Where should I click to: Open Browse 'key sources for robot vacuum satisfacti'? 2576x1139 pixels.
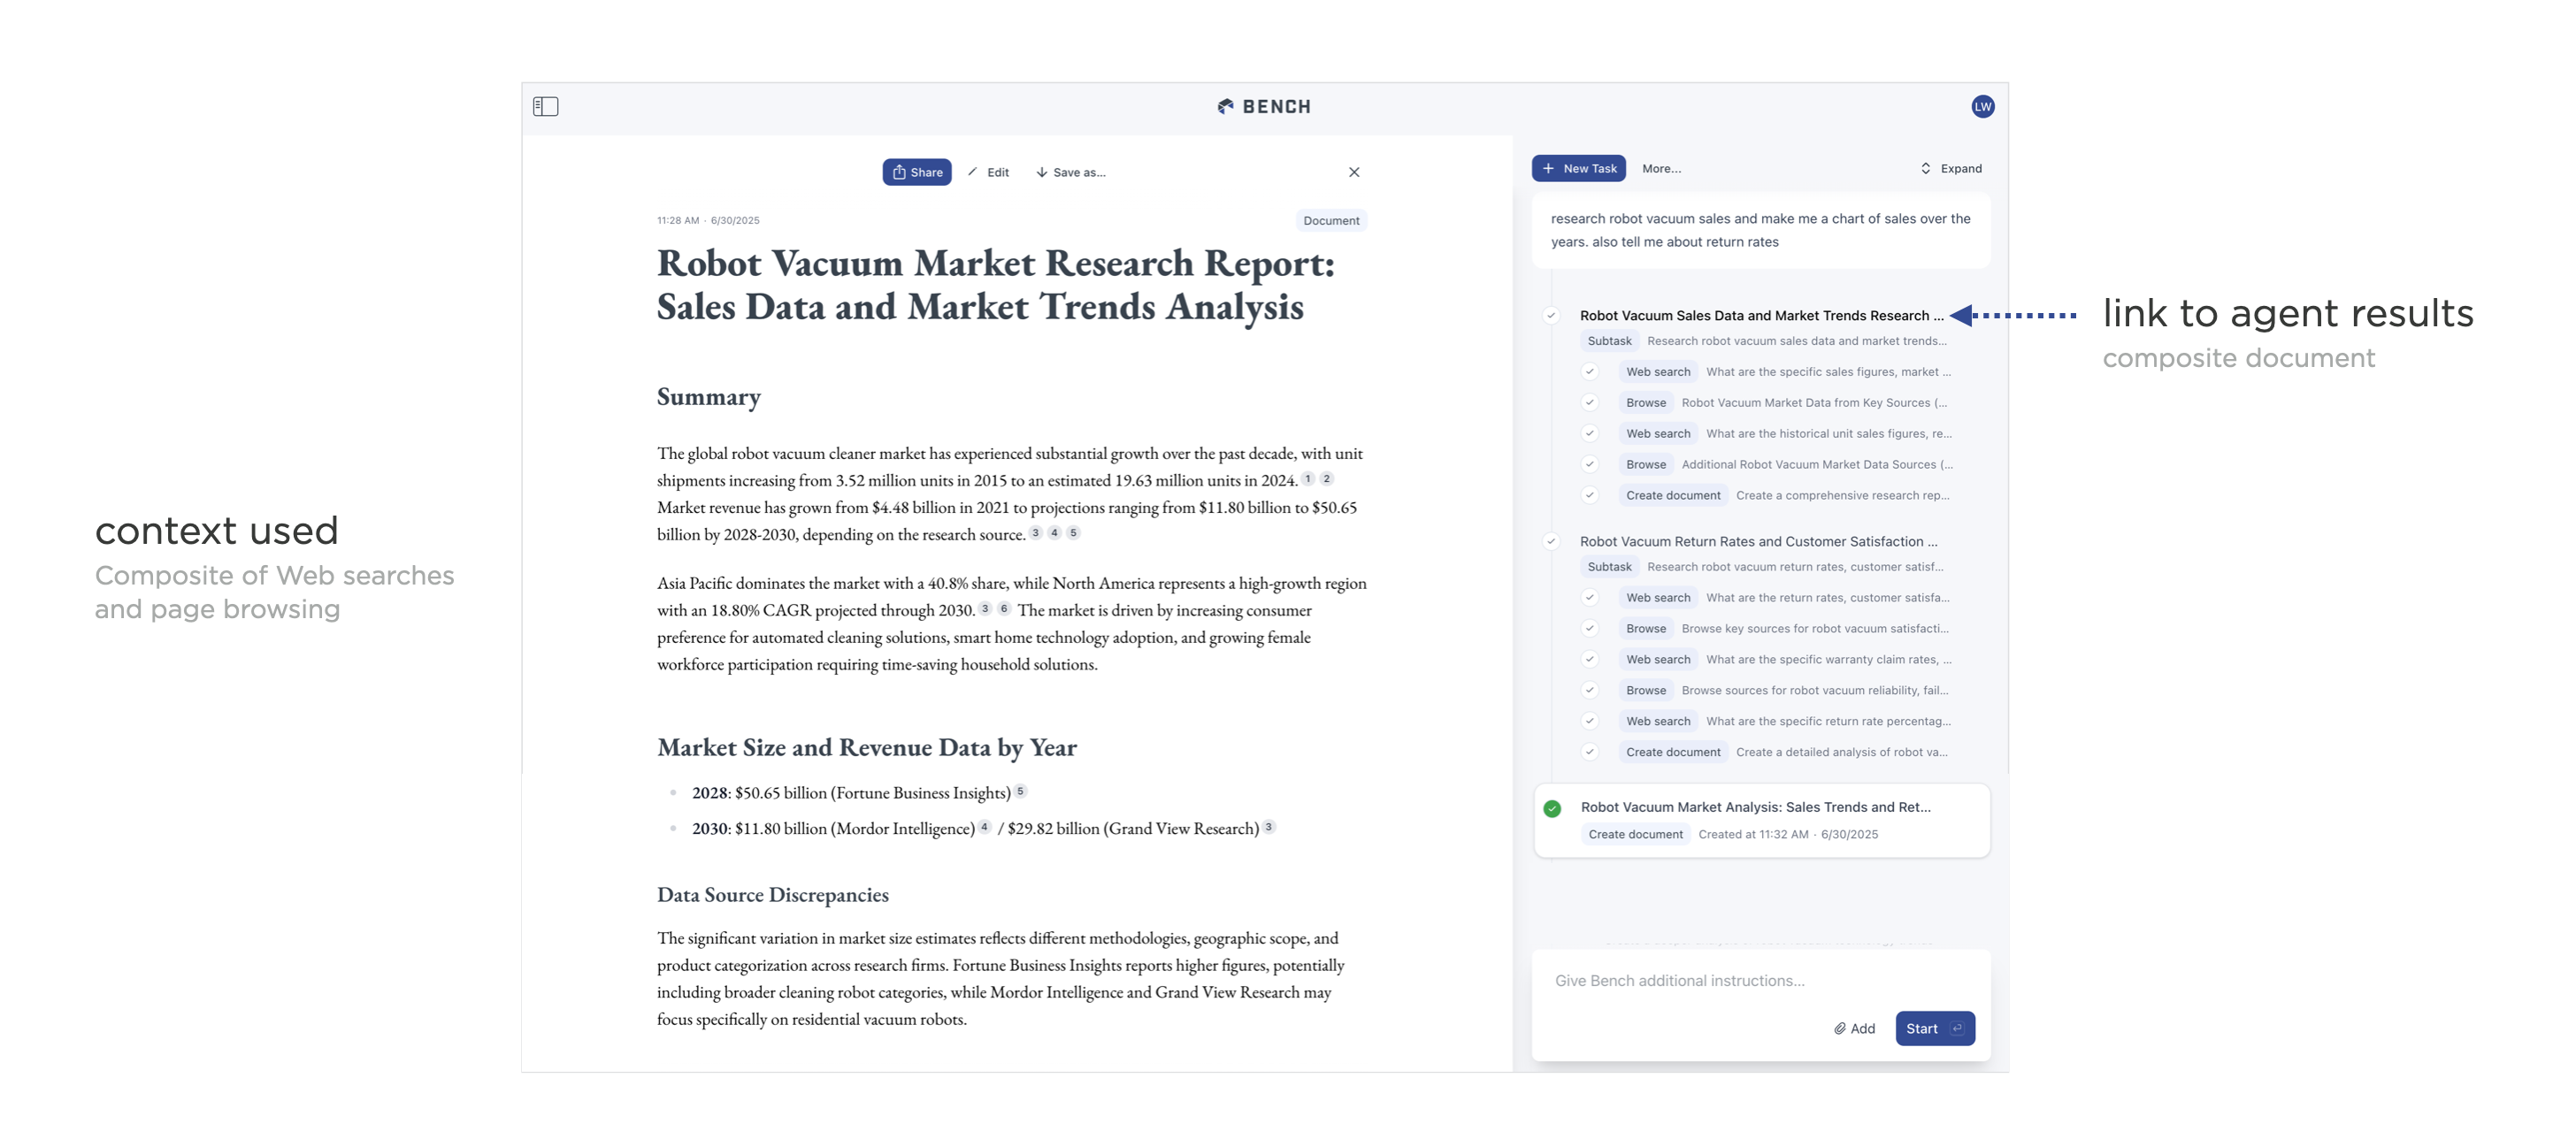(x=1784, y=629)
